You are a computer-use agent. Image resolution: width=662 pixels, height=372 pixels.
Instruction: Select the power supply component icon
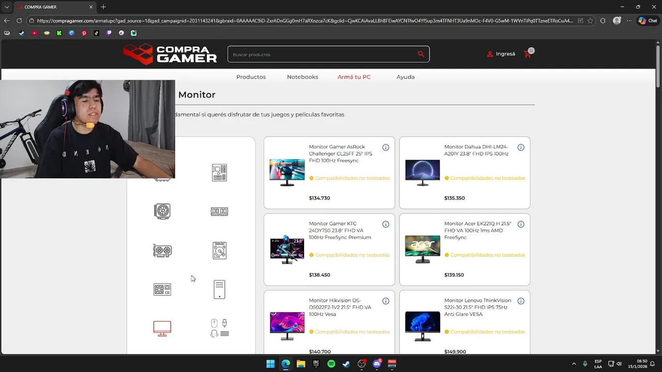click(162, 289)
